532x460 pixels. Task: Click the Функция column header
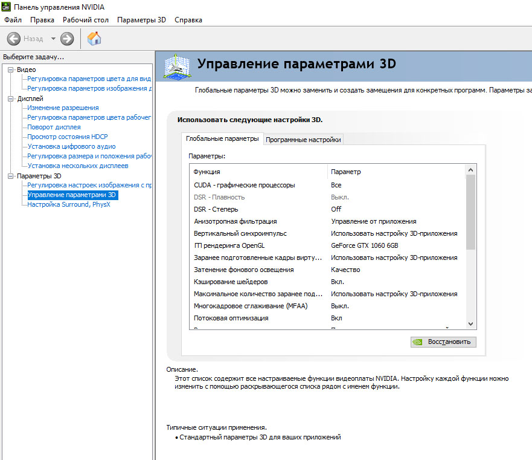pyautogui.click(x=258, y=172)
